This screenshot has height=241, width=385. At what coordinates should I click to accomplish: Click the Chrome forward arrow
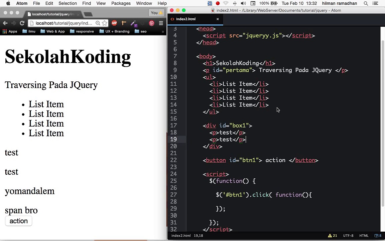pos(13,23)
